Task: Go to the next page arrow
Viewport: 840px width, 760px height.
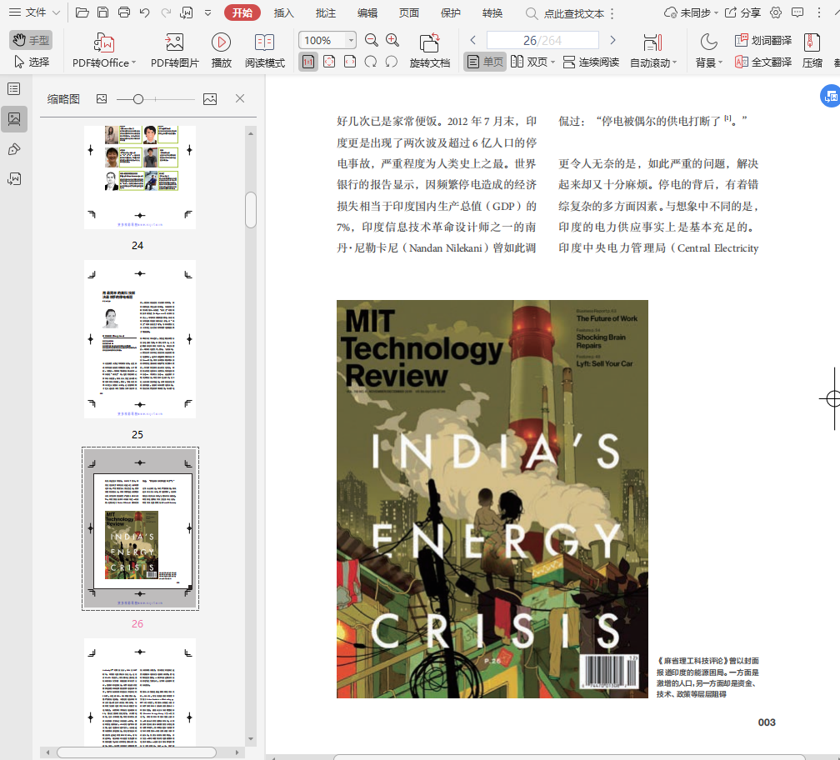Action: [x=612, y=40]
